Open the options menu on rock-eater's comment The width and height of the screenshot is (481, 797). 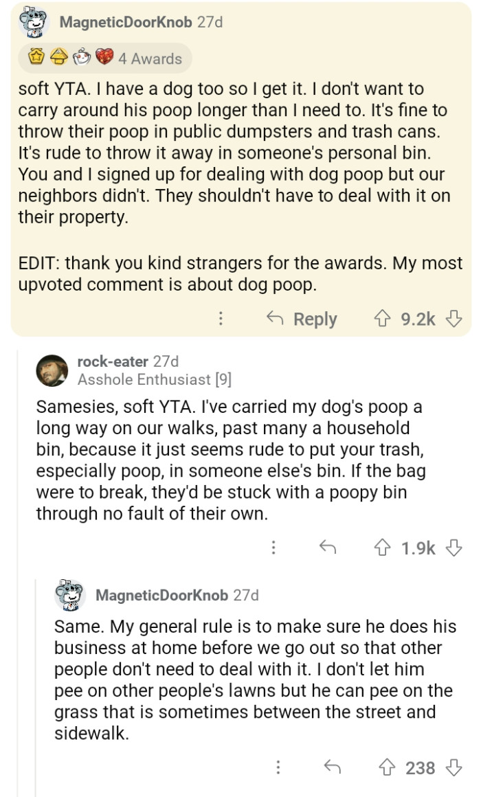(x=274, y=548)
